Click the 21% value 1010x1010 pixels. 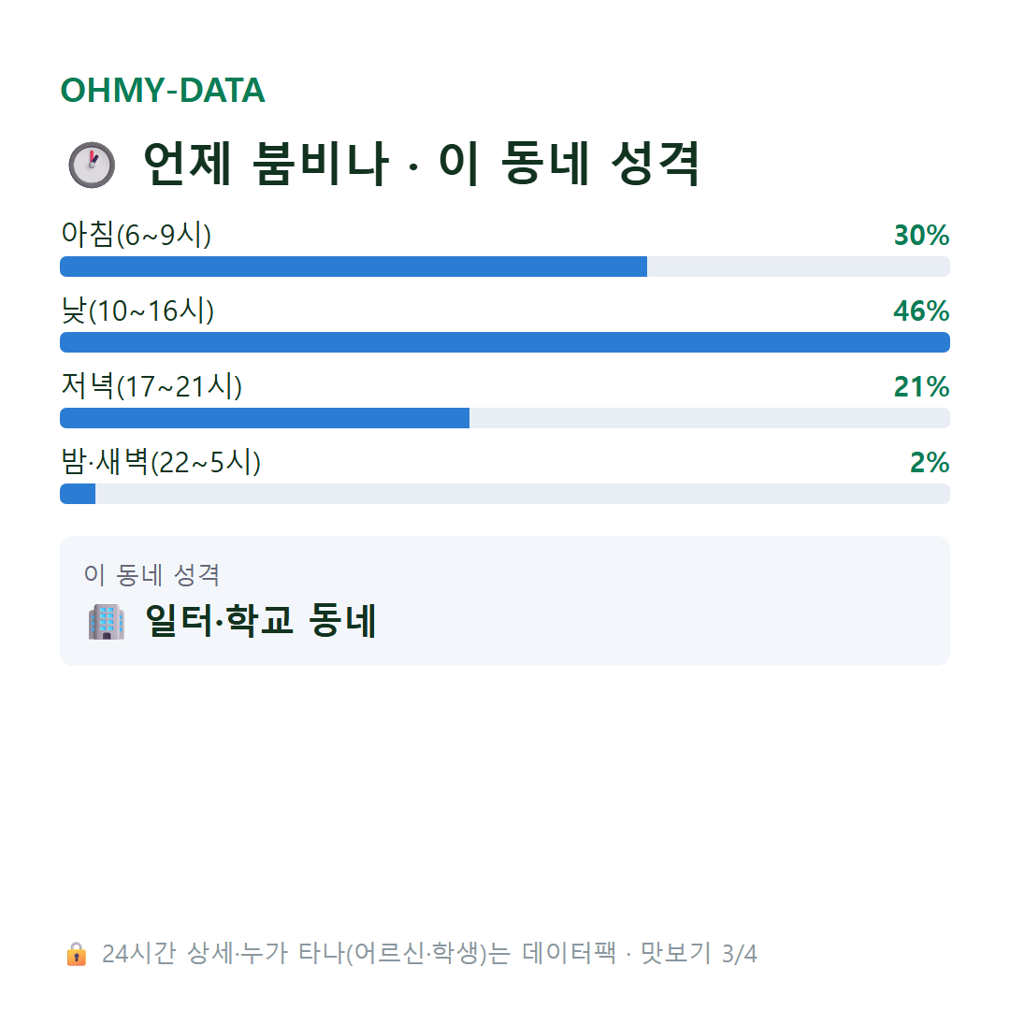922,387
